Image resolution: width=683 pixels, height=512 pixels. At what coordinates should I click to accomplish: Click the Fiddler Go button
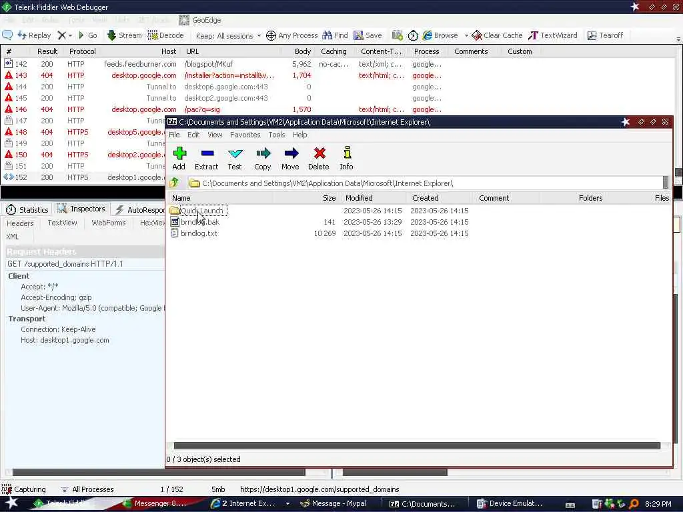[87, 36]
